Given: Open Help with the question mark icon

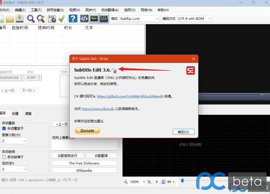Looking at the screenshot, I should [x=73, y=19].
